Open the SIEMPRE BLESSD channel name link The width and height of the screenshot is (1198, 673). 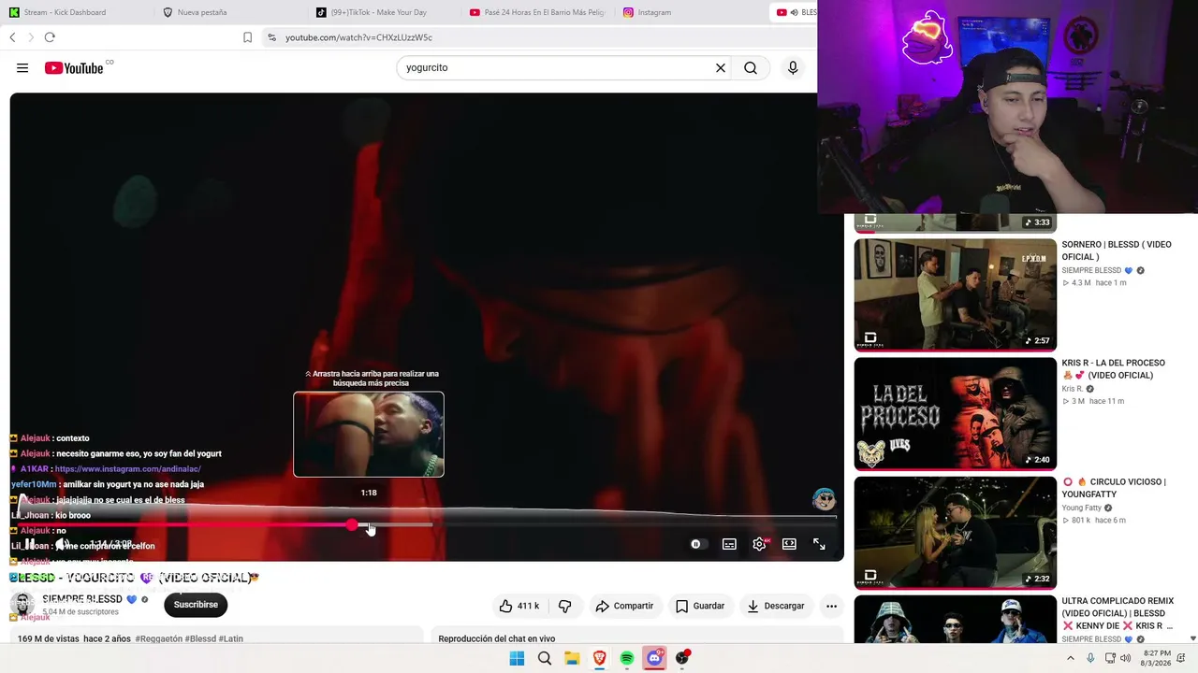click(x=82, y=599)
